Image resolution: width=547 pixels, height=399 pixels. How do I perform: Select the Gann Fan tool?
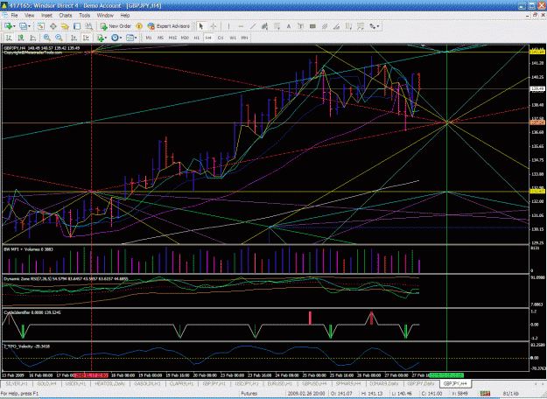[336, 26]
